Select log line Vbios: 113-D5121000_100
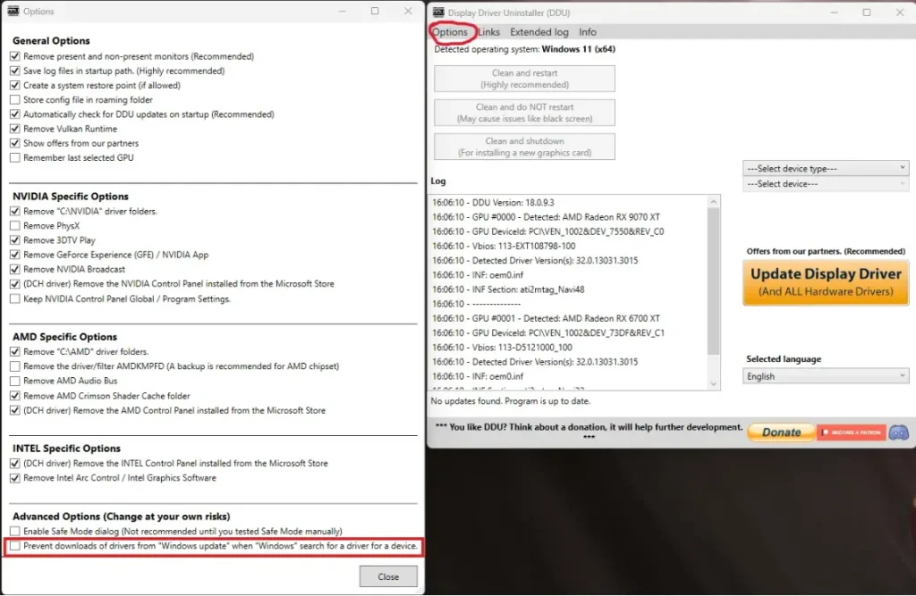The height and width of the screenshot is (596, 916). coord(503,348)
